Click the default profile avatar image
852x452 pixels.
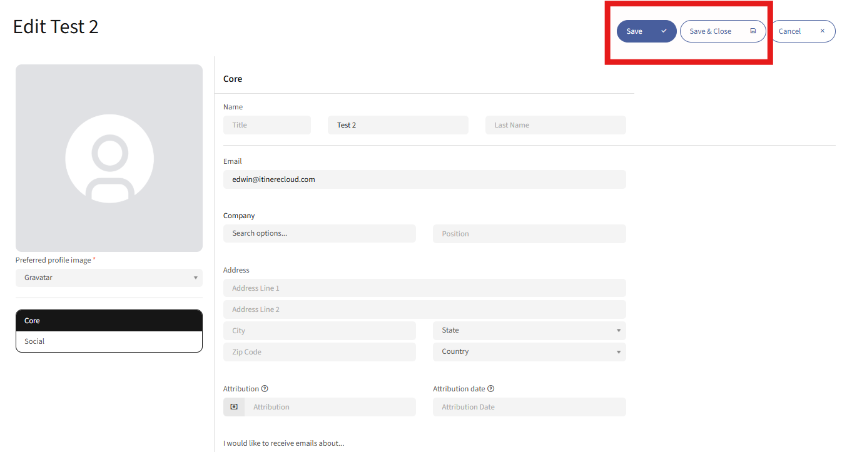point(109,158)
